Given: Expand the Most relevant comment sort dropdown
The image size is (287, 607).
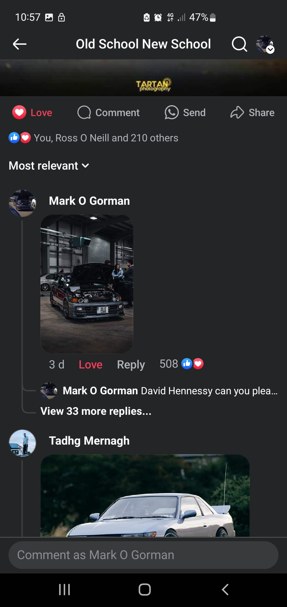Looking at the screenshot, I should point(49,166).
